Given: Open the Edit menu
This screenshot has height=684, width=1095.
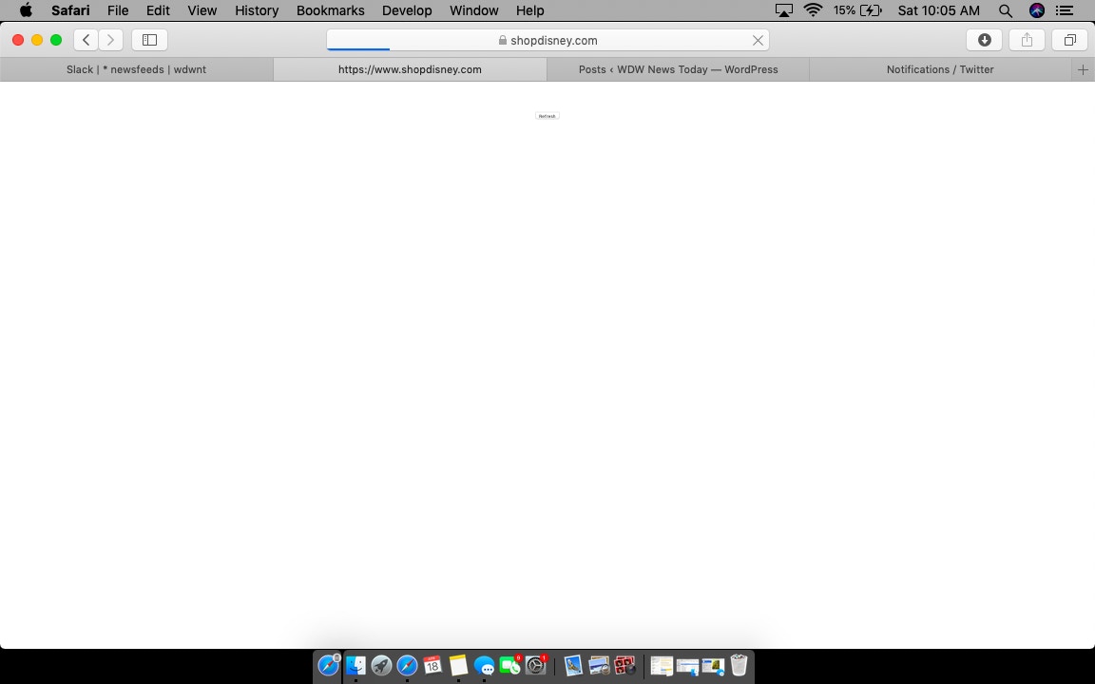Looking at the screenshot, I should coord(158,10).
